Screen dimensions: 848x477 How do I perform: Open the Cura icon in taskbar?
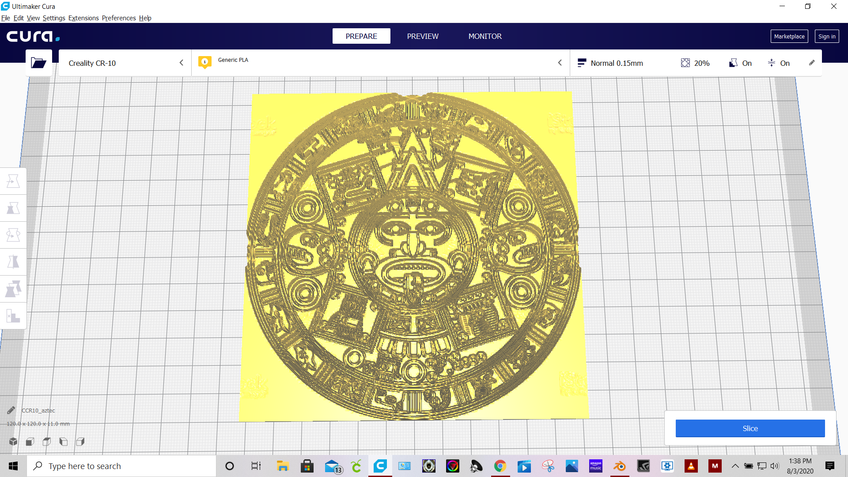coord(380,466)
